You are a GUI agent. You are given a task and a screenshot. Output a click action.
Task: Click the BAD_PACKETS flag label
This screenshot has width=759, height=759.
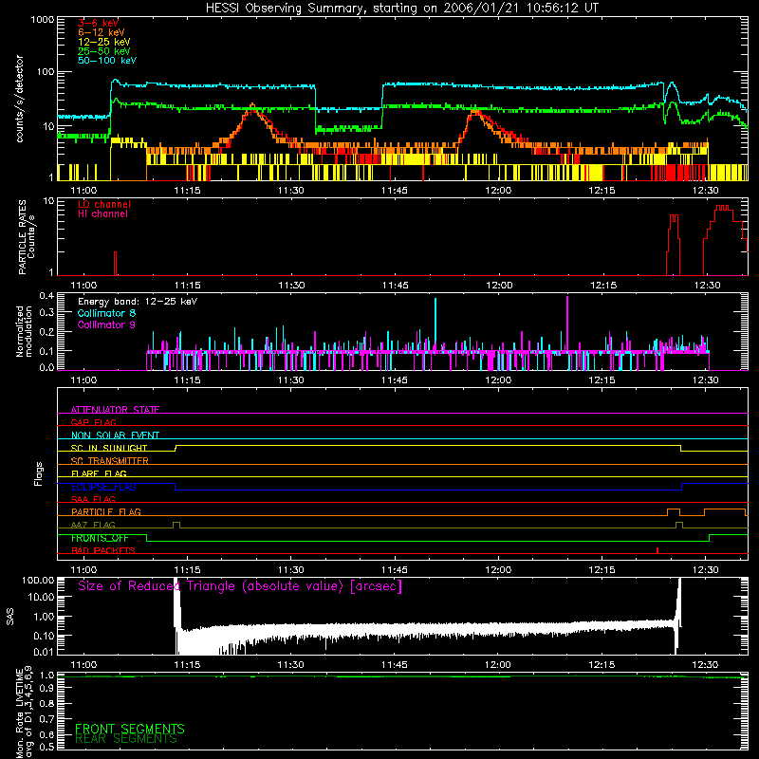tap(103, 550)
